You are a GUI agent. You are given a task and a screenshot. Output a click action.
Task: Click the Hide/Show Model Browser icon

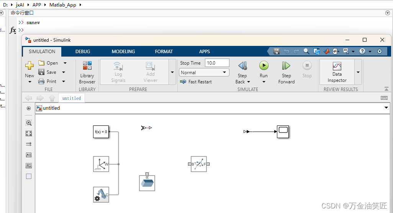(x=29, y=108)
